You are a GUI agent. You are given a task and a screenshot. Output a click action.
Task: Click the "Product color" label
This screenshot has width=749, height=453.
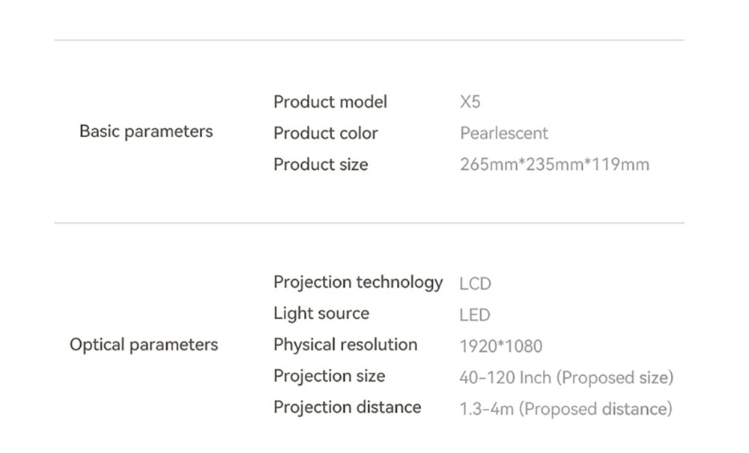326,133
